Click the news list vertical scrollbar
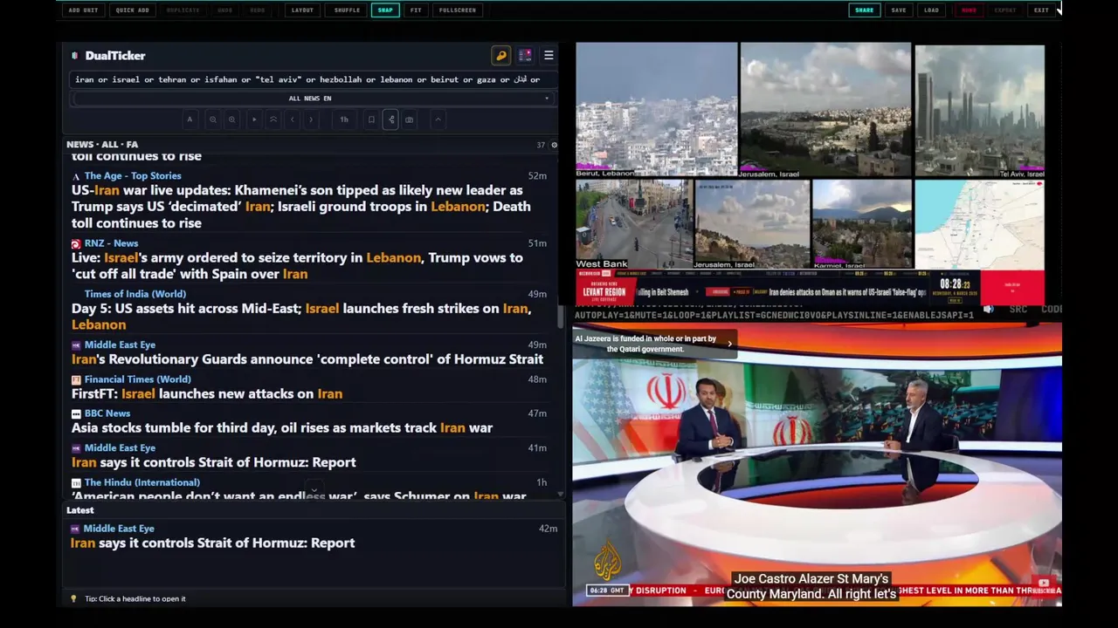 click(x=562, y=318)
